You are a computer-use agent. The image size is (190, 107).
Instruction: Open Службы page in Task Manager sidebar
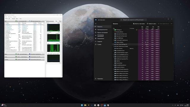[x=103, y=44]
